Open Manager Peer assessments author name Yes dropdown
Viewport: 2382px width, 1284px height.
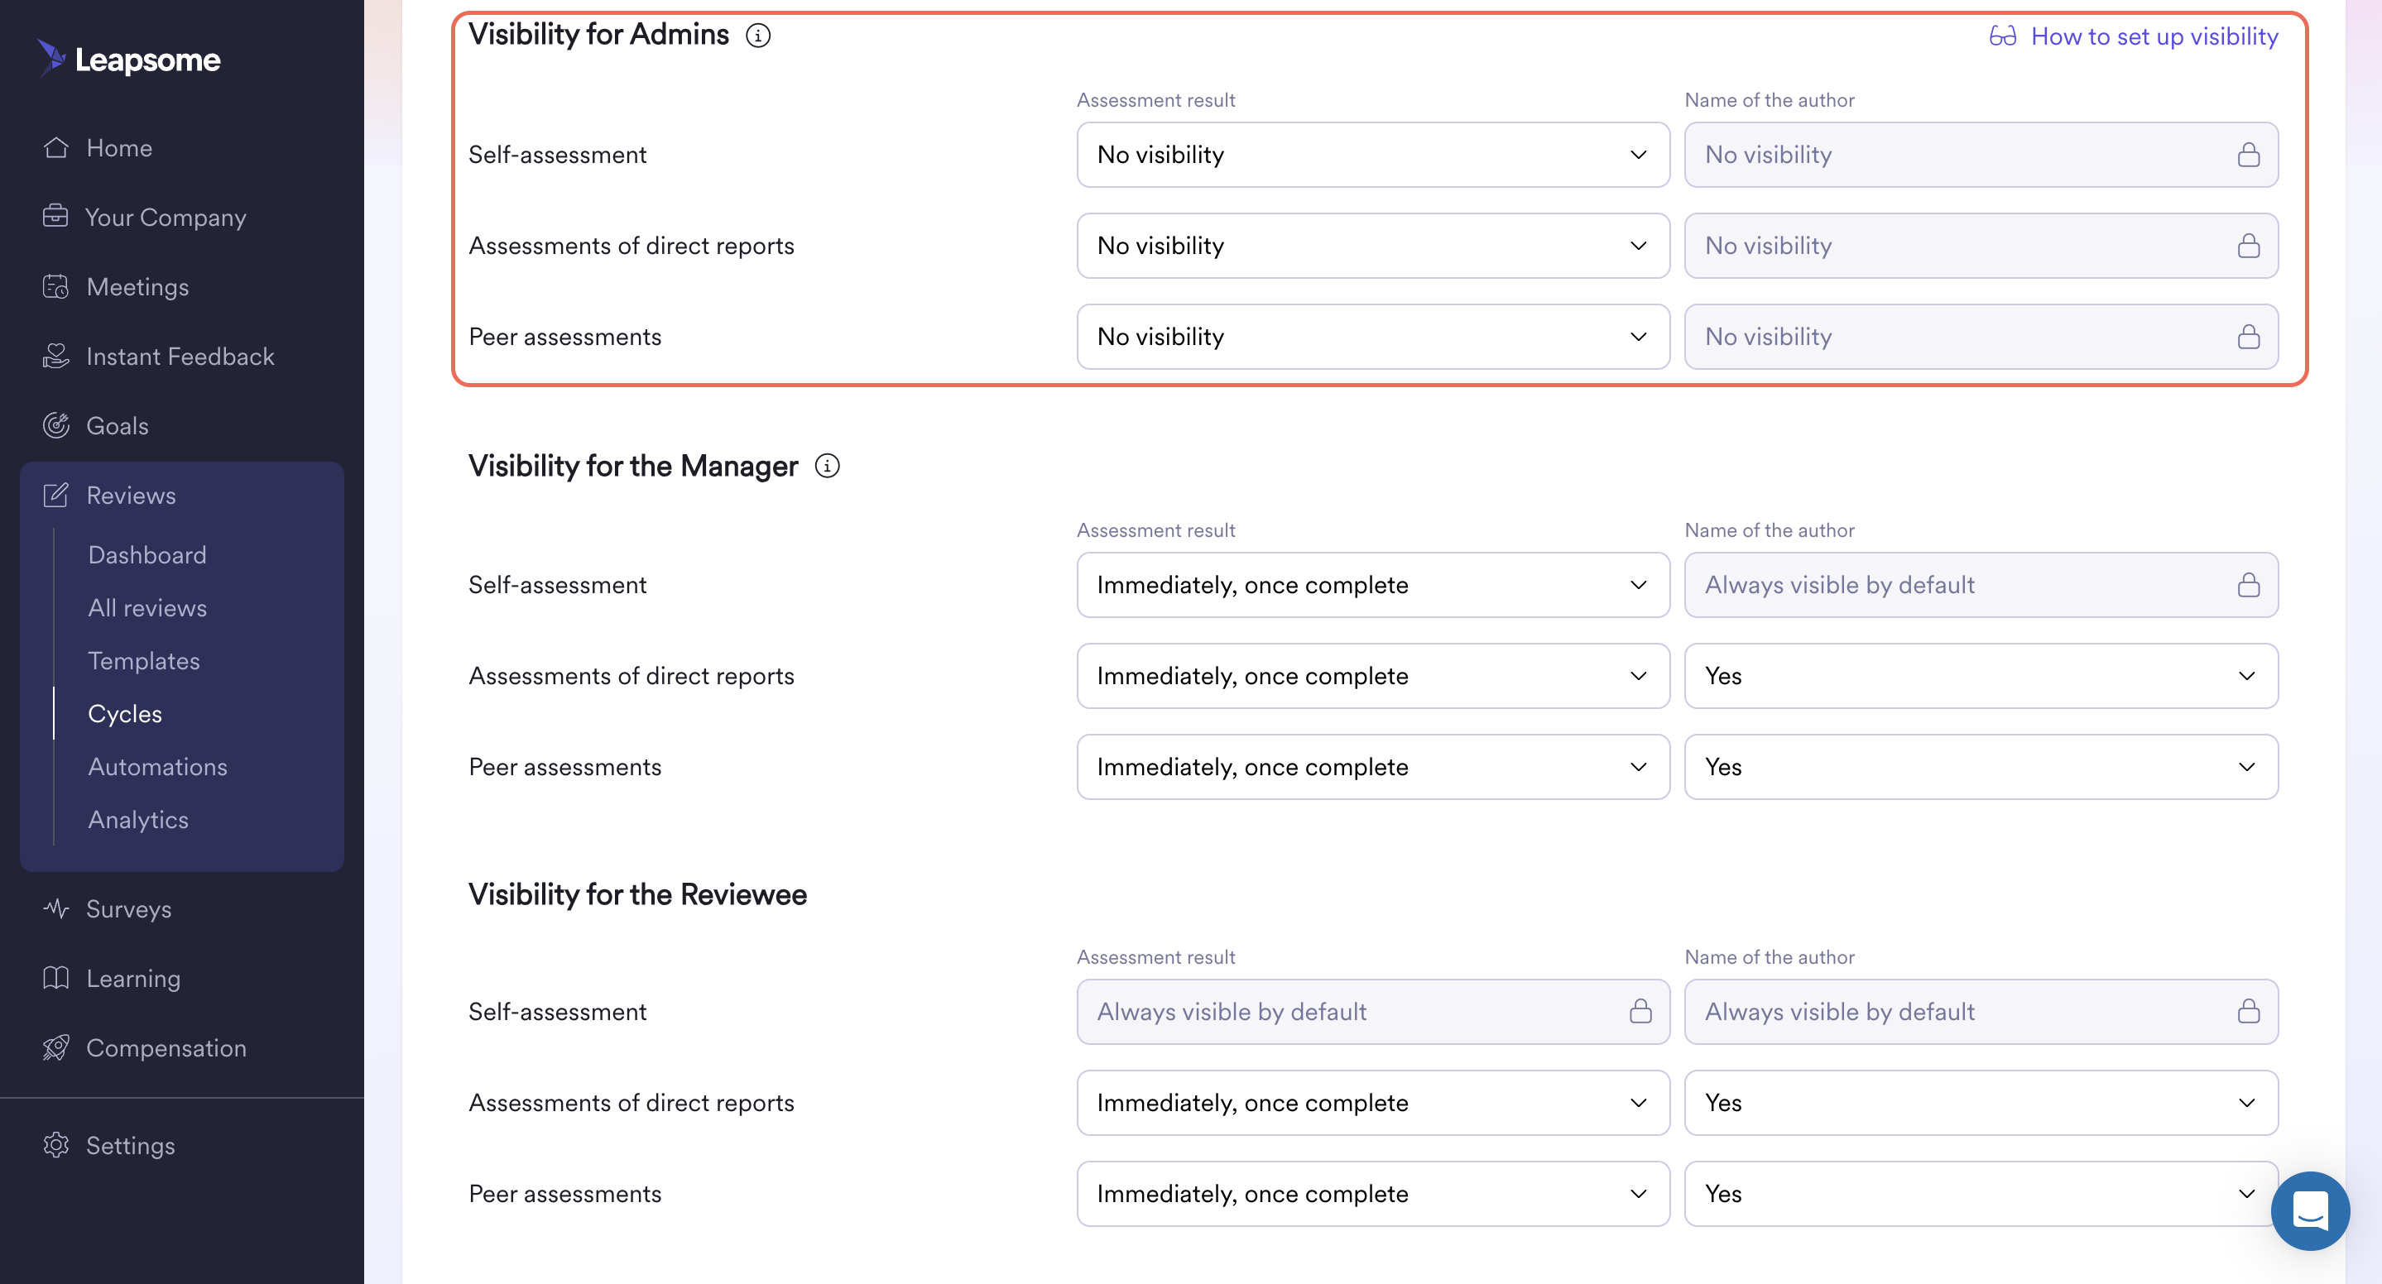(1981, 766)
